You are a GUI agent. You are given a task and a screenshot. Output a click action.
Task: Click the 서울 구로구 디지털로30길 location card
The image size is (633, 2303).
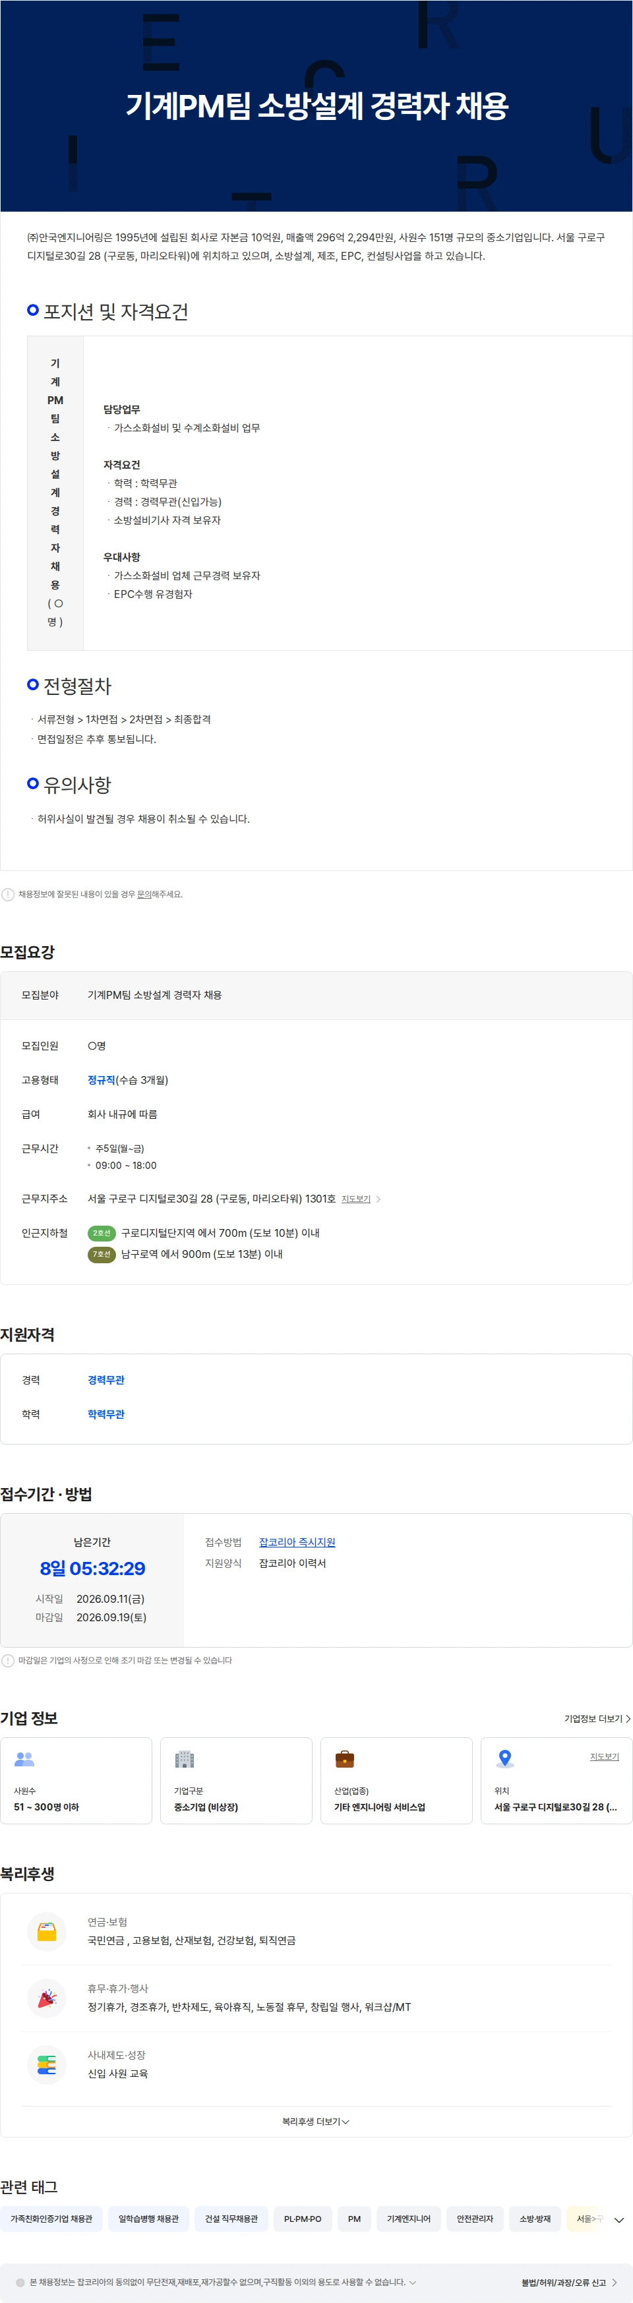point(556,1780)
